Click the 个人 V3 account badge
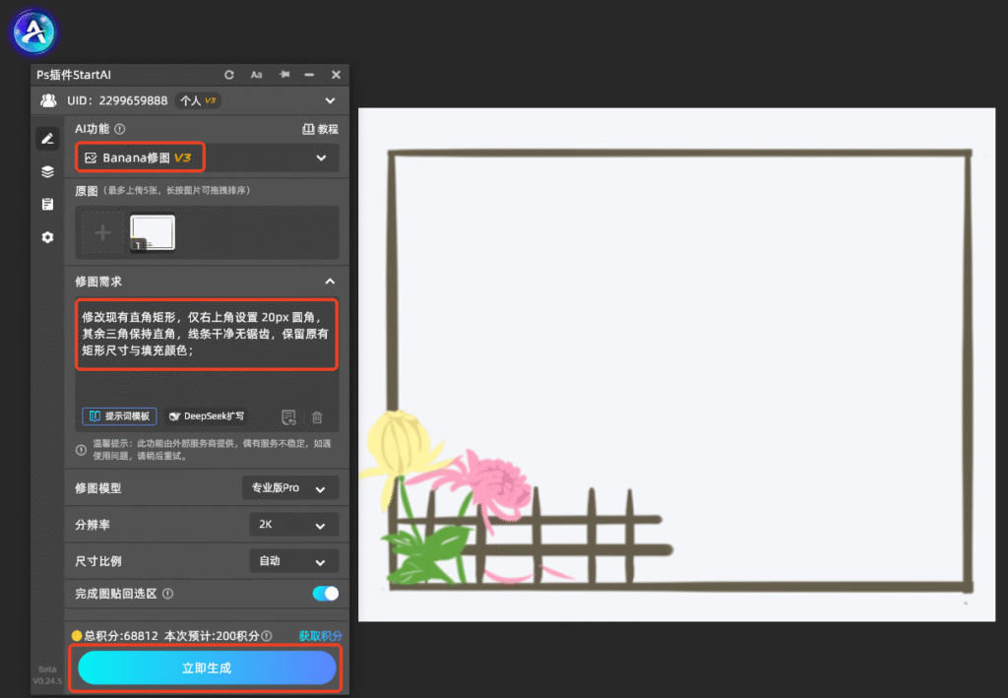Image resolution: width=1008 pixels, height=698 pixels. 198,100
